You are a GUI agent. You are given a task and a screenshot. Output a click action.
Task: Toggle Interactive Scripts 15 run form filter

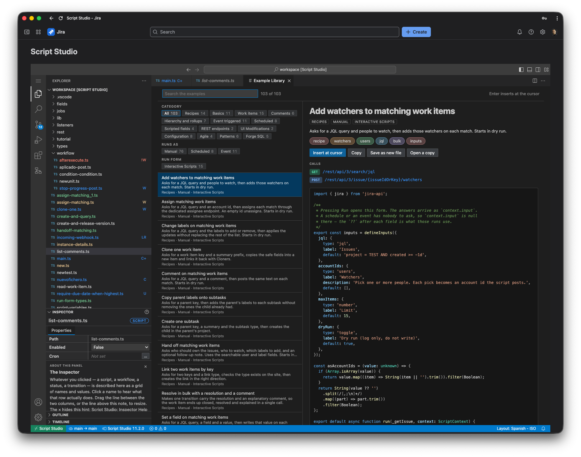tap(184, 166)
